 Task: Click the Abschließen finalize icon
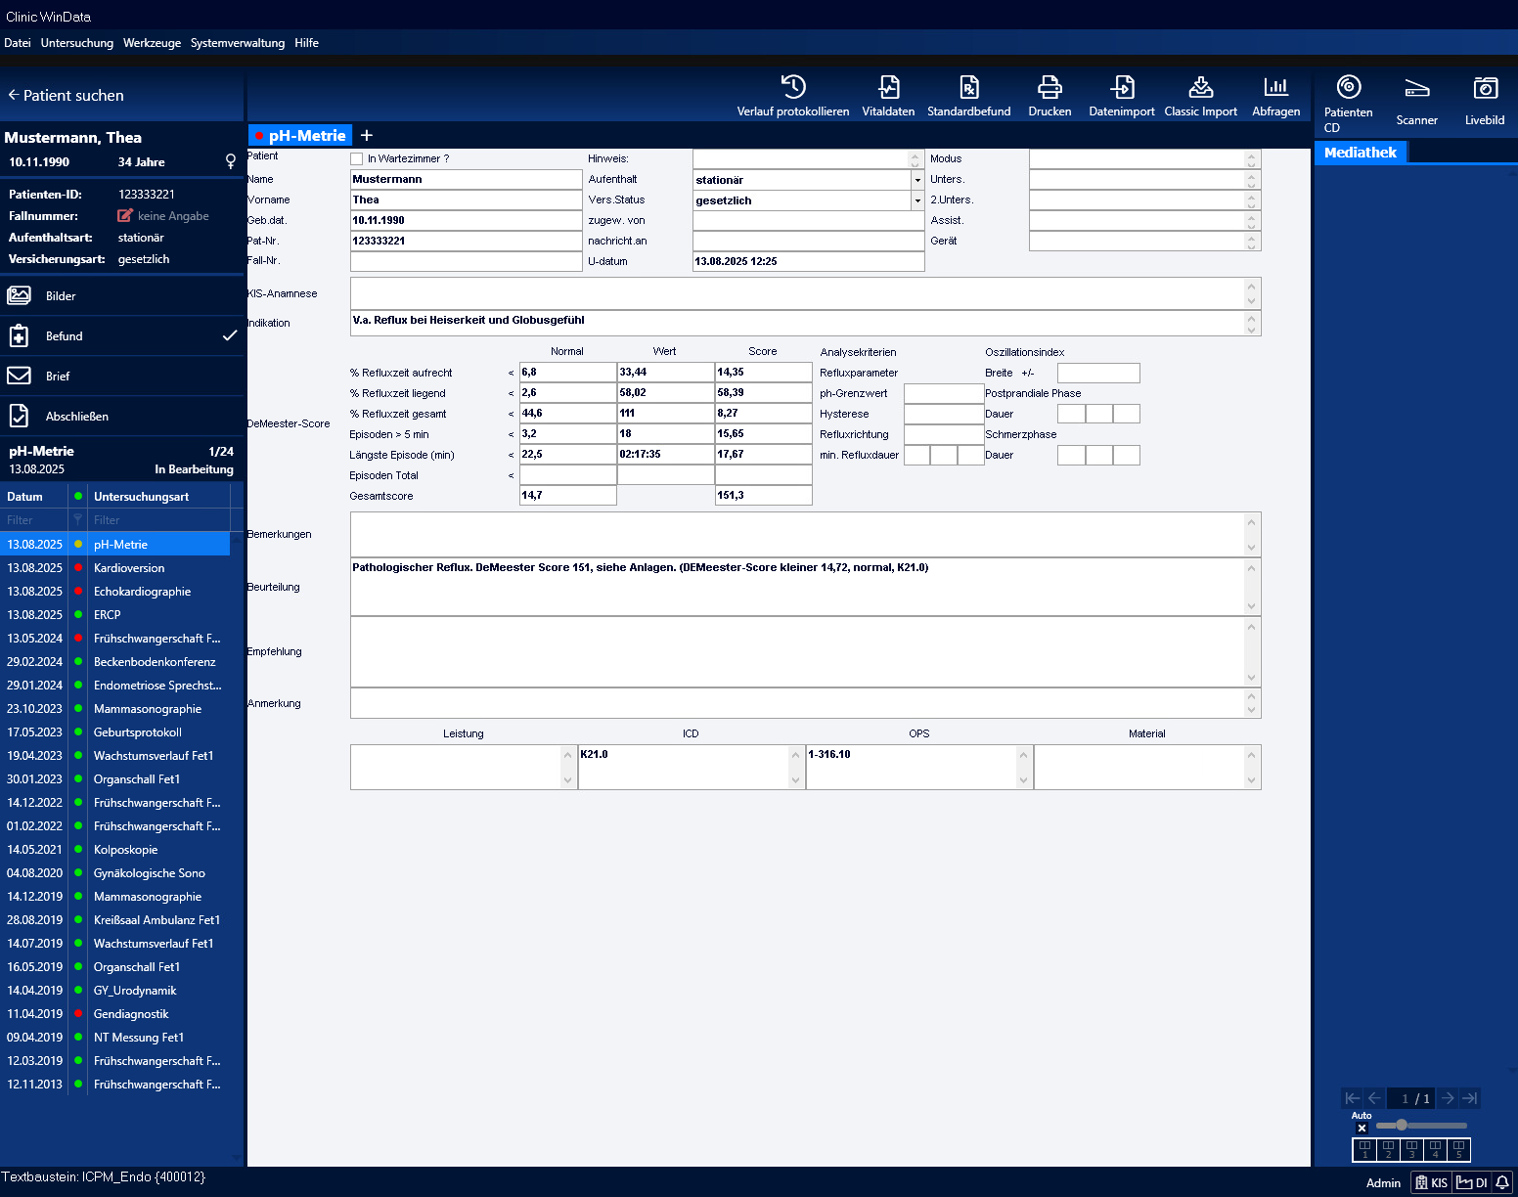point(20,416)
